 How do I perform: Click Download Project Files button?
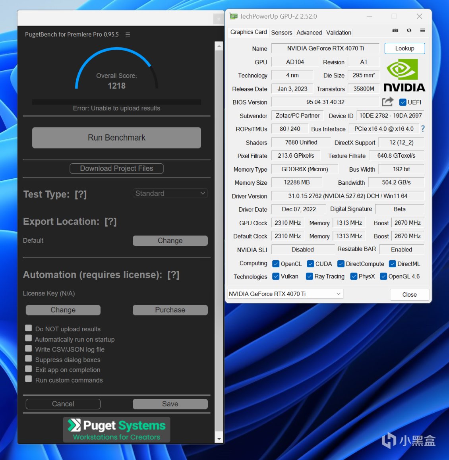click(116, 168)
